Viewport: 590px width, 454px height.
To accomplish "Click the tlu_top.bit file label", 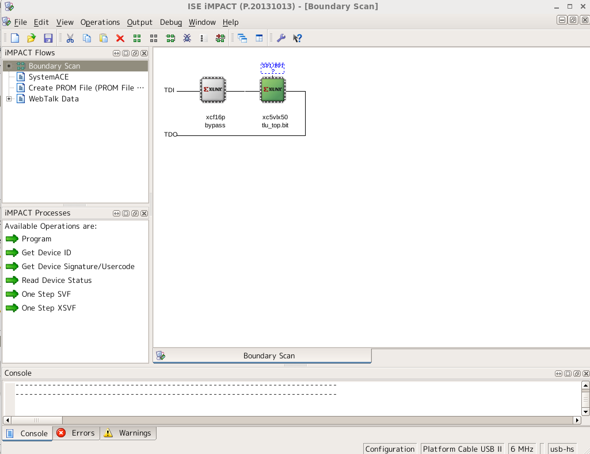I will 275,125.
